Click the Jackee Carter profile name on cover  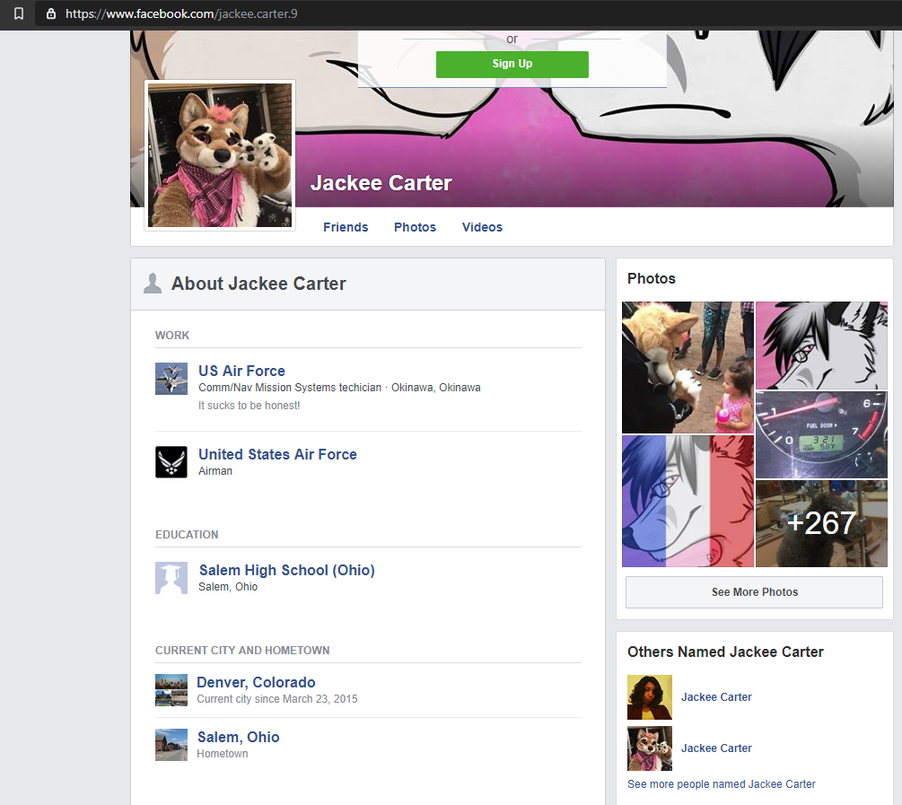381,183
